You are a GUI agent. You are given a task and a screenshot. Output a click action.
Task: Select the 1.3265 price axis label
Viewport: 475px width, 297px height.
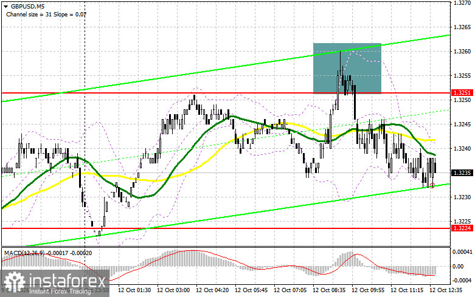[x=462, y=27]
